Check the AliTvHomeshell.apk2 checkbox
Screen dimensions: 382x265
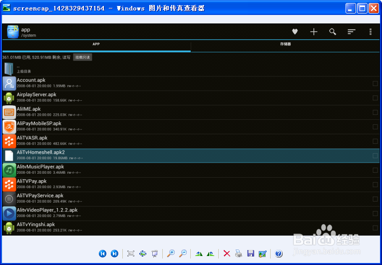pos(375,156)
